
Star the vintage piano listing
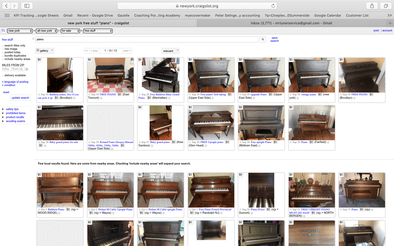click(x=291, y=95)
